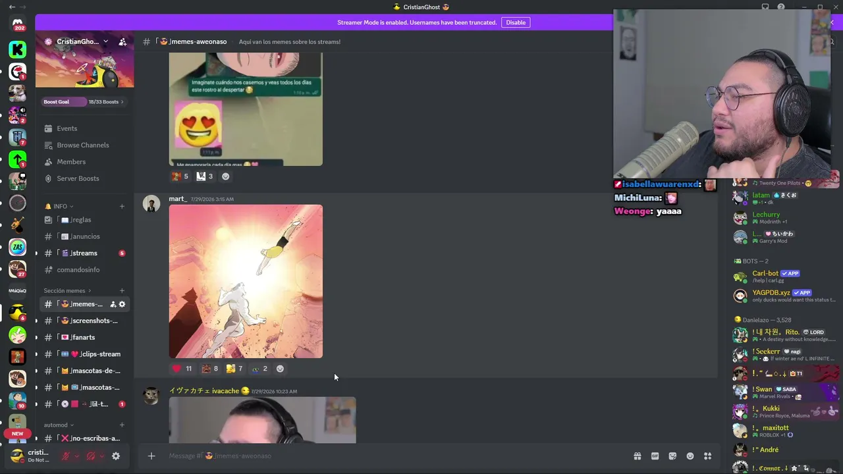
Task: Create channel in INFO category
Action: click(x=122, y=206)
